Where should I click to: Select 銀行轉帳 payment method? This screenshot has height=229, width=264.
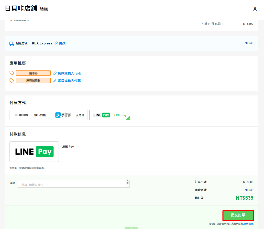(x=29, y=115)
